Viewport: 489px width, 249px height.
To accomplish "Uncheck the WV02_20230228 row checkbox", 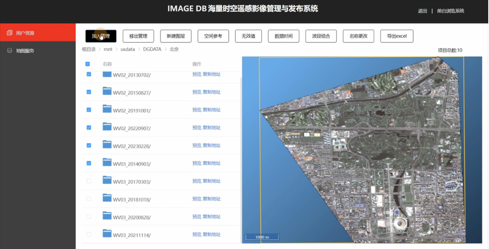I will 89,146.
